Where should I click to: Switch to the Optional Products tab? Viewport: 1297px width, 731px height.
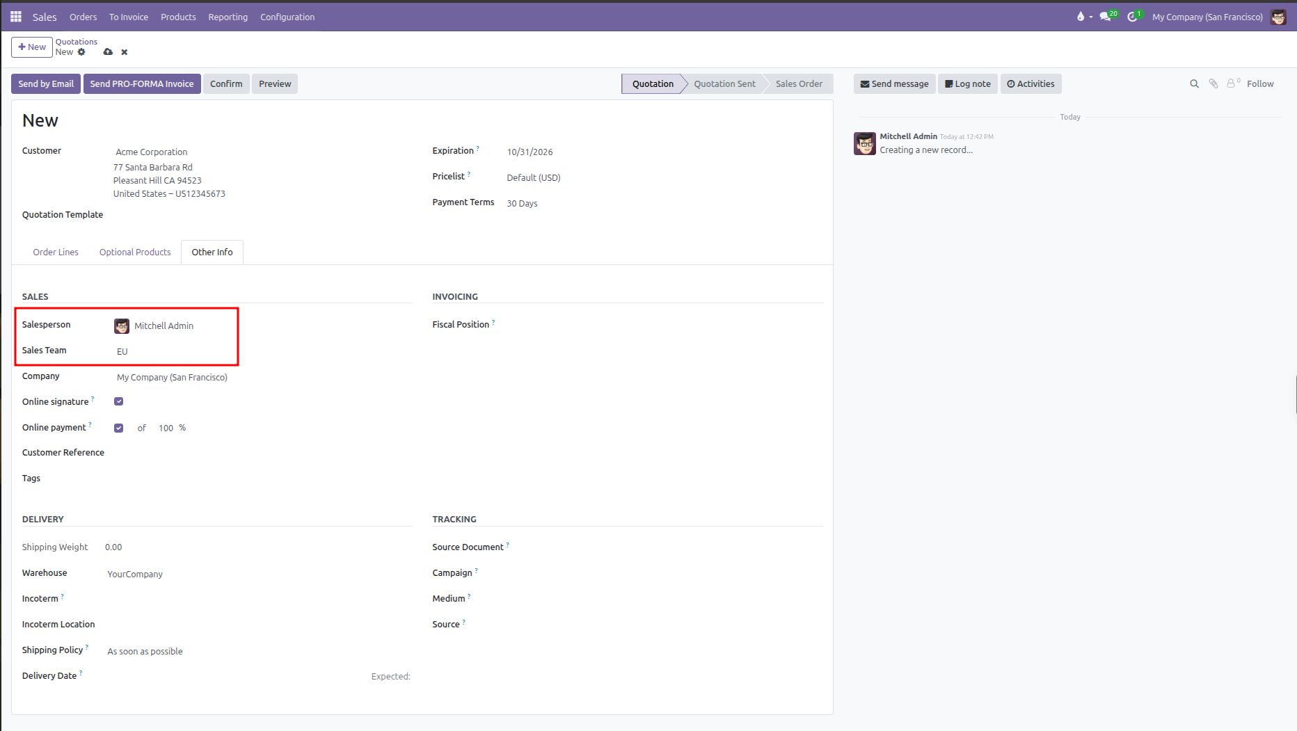coord(135,252)
